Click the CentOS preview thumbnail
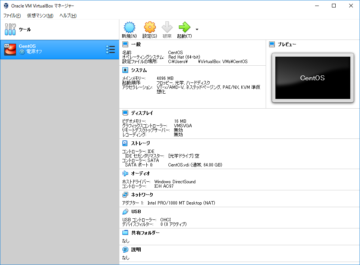360x265 pixels. pyautogui.click(x=313, y=77)
